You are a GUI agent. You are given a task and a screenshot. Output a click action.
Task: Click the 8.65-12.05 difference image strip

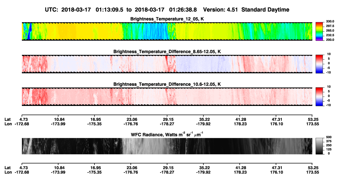click(x=167, y=64)
